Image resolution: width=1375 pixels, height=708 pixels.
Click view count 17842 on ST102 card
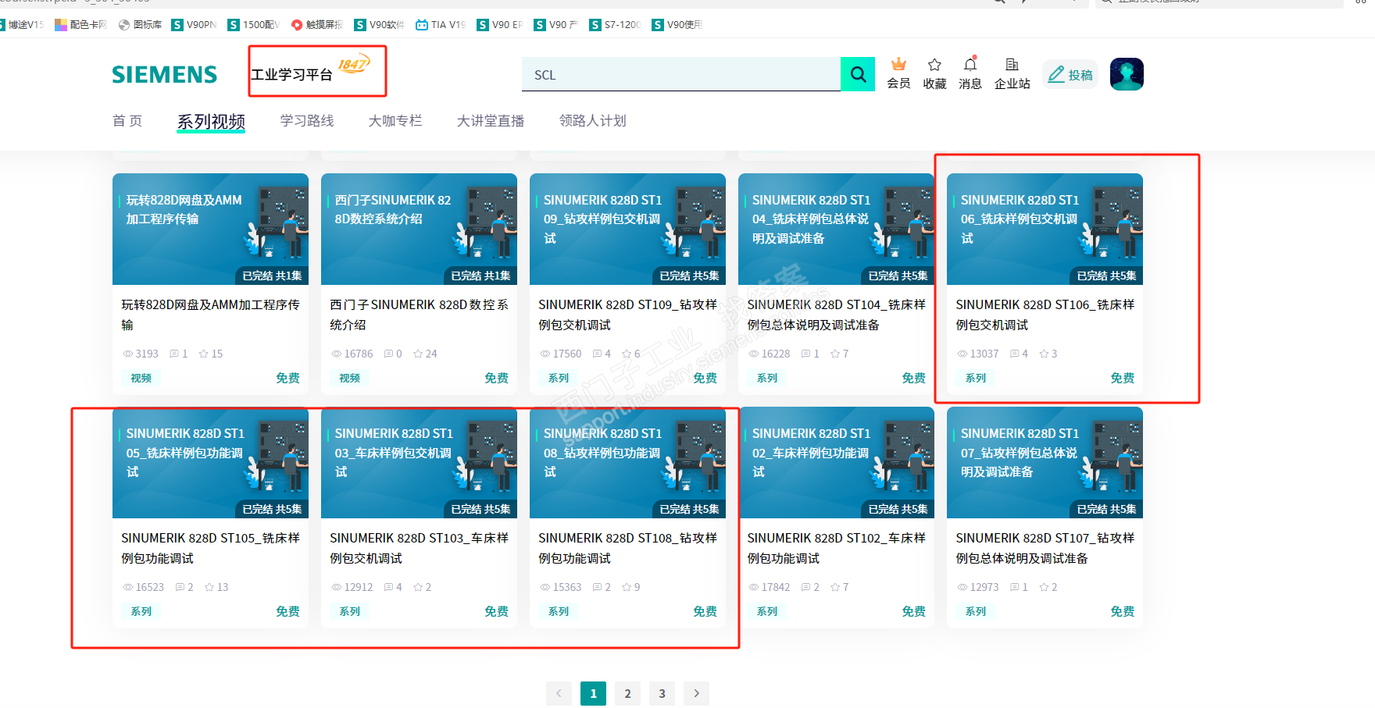(x=776, y=587)
